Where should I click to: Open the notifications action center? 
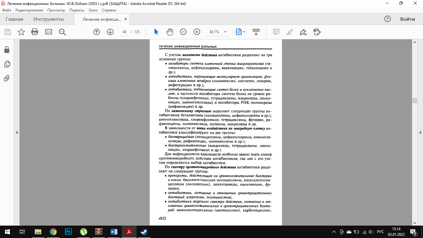pyautogui.click(x=414, y=232)
